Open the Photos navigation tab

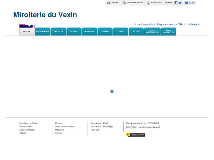(136, 31)
